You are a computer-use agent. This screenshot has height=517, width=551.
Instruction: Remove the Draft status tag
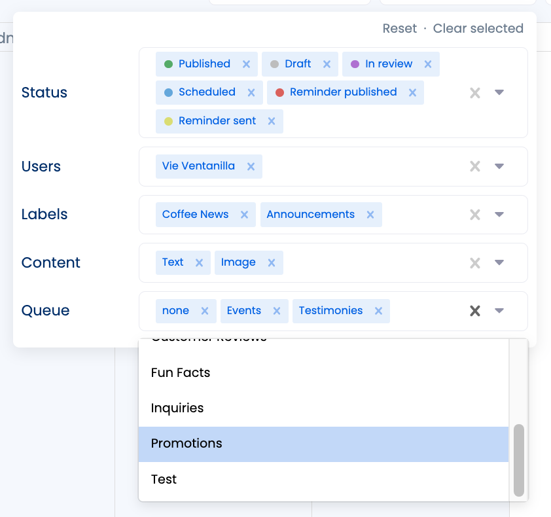pos(327,64)
